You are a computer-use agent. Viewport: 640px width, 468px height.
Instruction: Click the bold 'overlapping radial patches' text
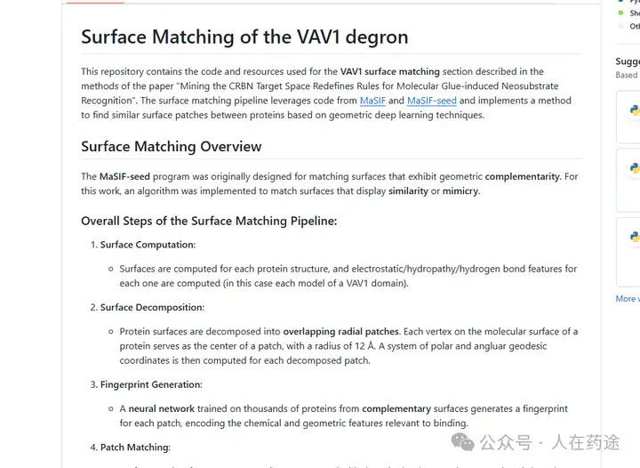coord(341,331)
